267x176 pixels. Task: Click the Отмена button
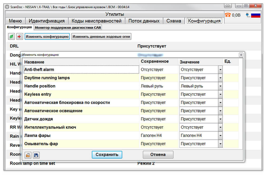pos(158,155)
